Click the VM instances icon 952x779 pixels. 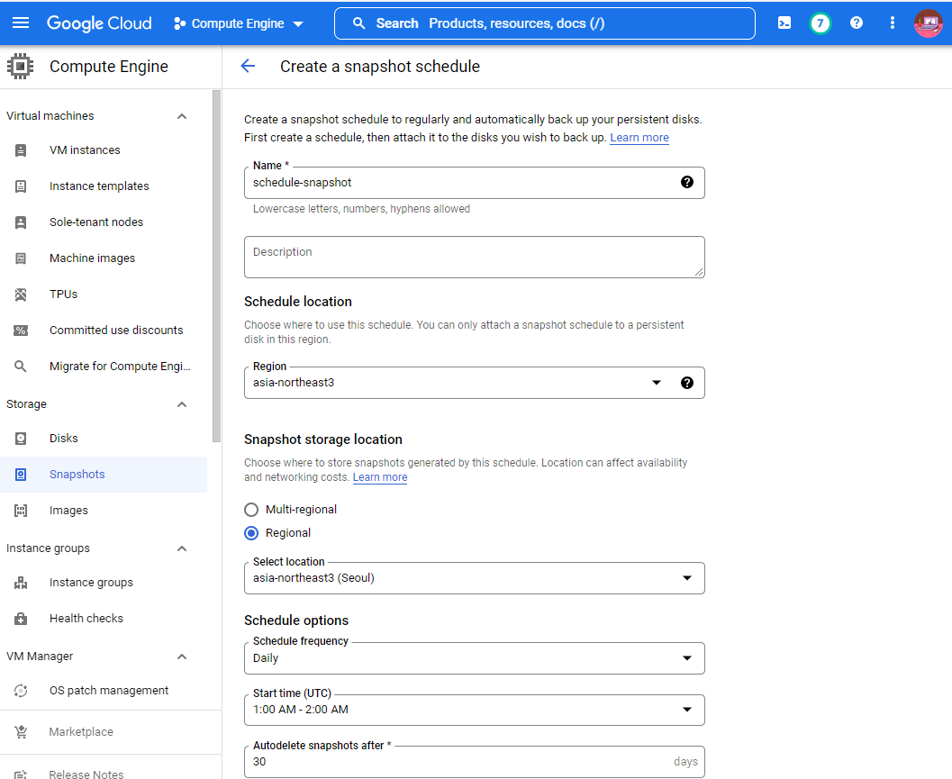coord(21,150)
